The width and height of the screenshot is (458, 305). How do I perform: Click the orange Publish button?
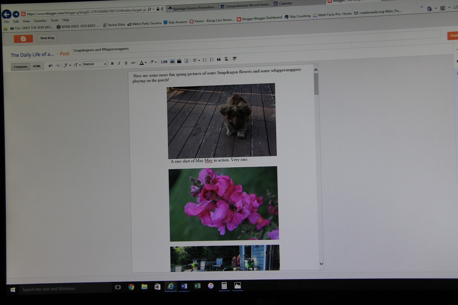[x=453, y=36]
